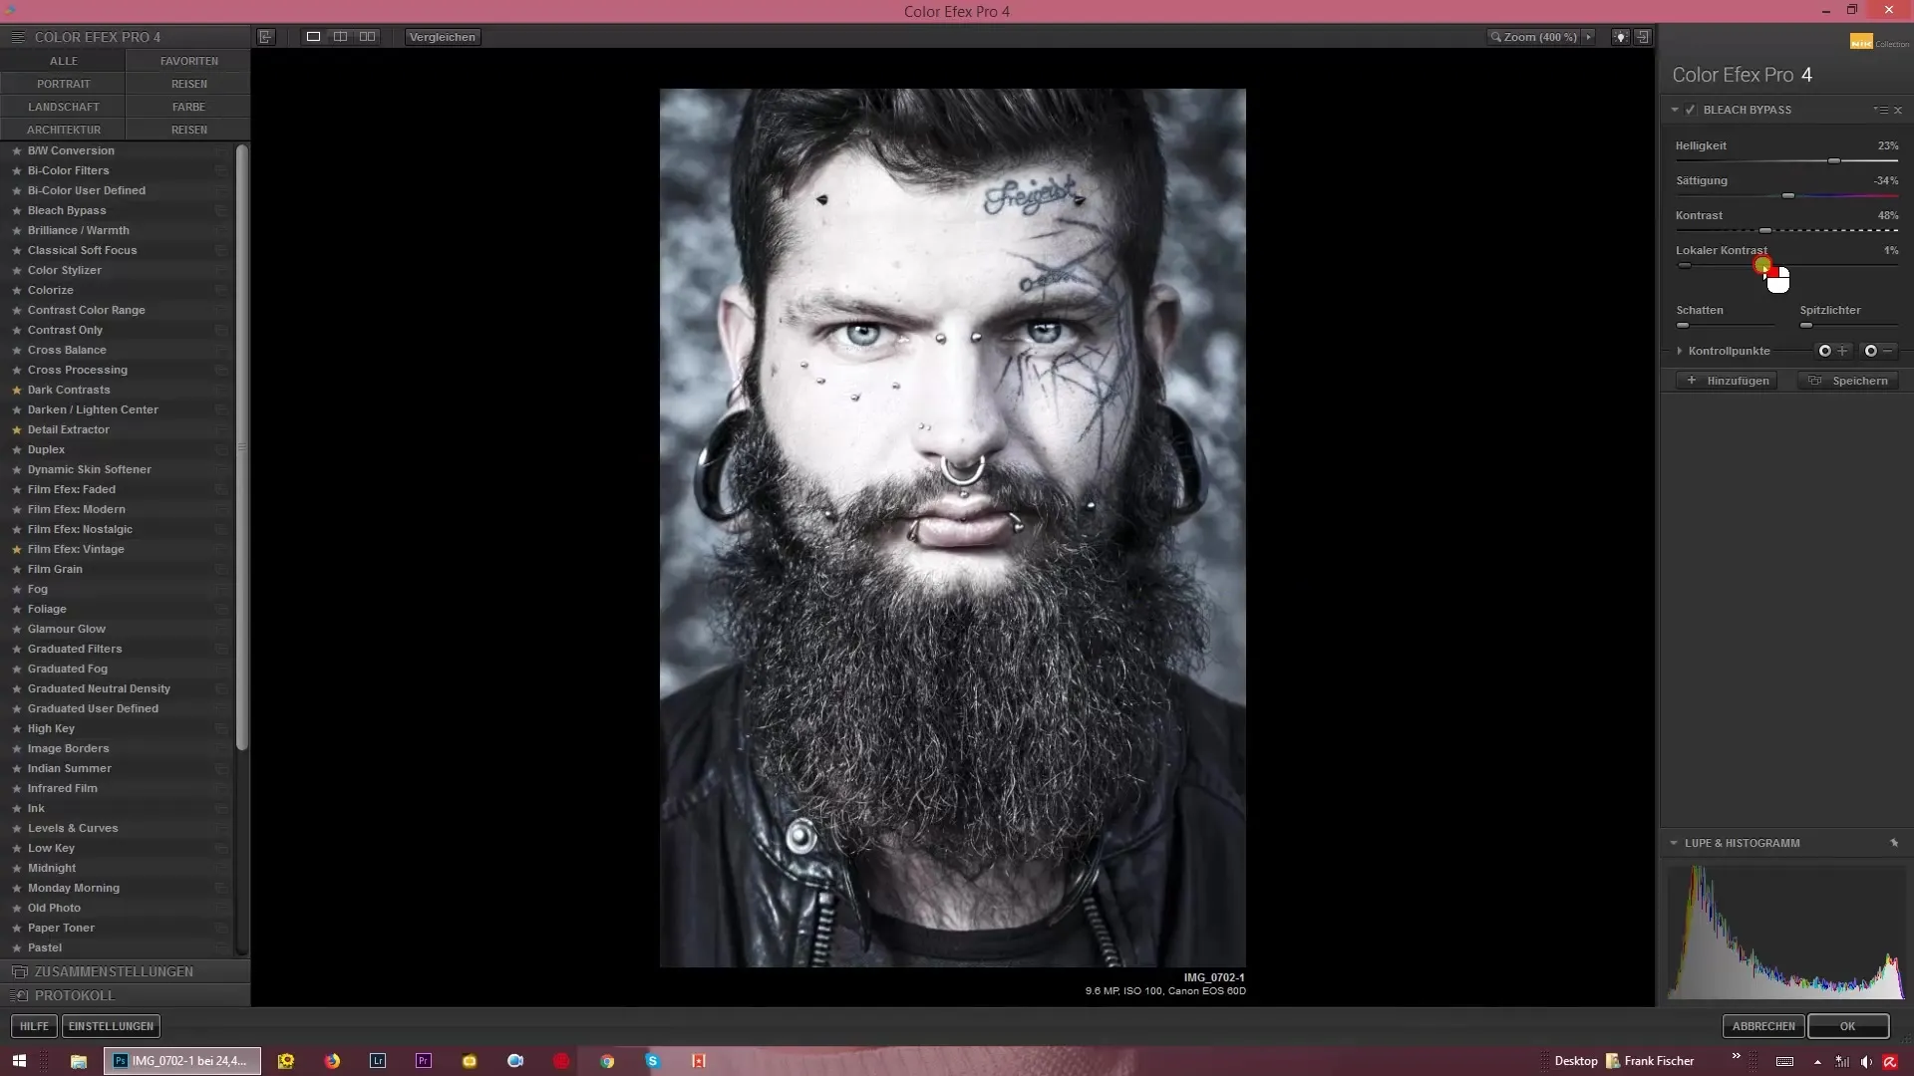
Task: Click the Kontrast slider handle
Action: pos(1765,231)
